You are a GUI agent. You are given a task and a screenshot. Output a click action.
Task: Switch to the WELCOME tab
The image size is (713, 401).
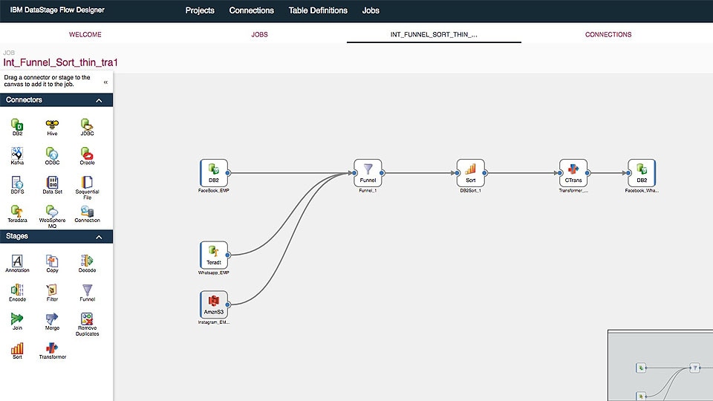click(85, 35)
